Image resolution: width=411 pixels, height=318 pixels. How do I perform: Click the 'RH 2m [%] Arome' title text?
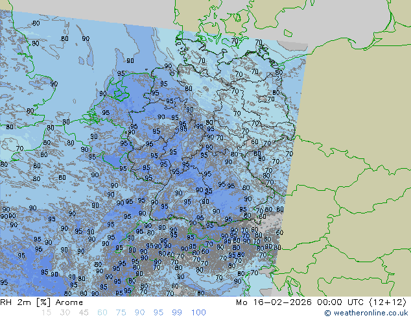point(41,302)
